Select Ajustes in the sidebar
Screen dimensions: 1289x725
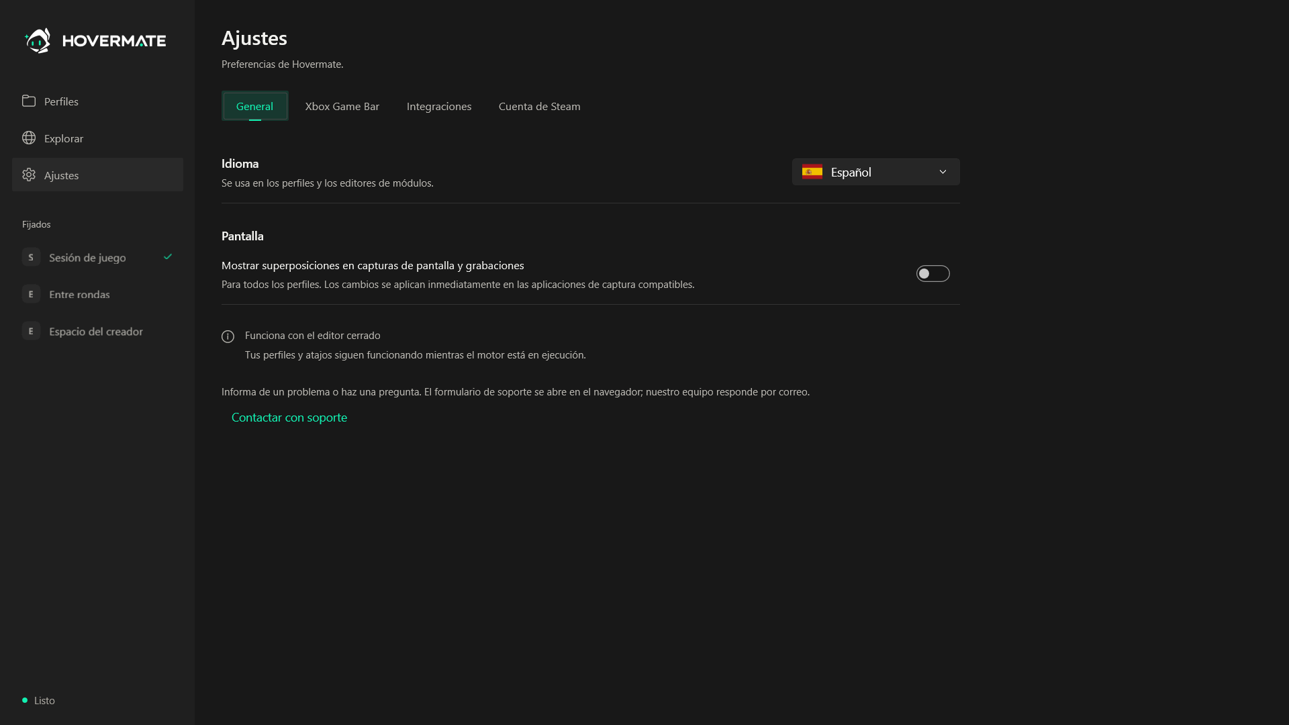97,175
